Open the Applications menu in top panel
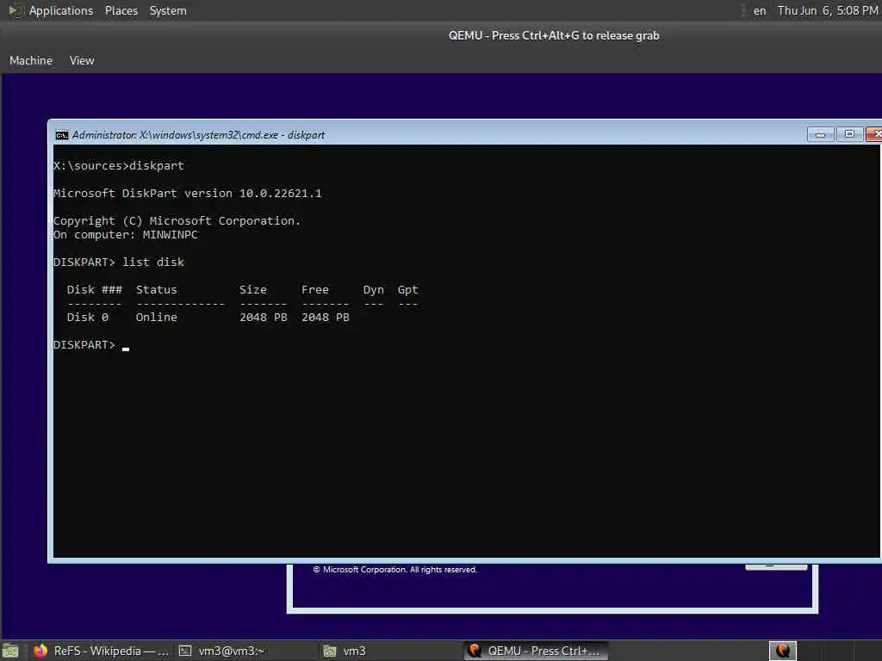 pos(61,10)
